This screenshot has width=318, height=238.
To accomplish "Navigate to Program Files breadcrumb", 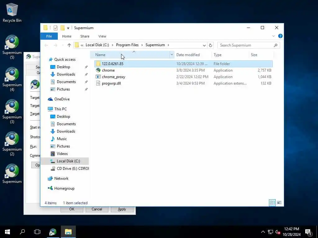I will coord(127,45).
